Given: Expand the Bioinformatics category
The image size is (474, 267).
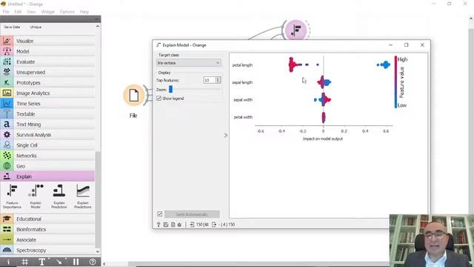Looking at the screenshot, I should tap(47, 229).
